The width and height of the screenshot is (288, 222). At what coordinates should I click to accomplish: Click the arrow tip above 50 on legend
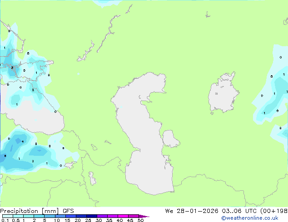144,216
